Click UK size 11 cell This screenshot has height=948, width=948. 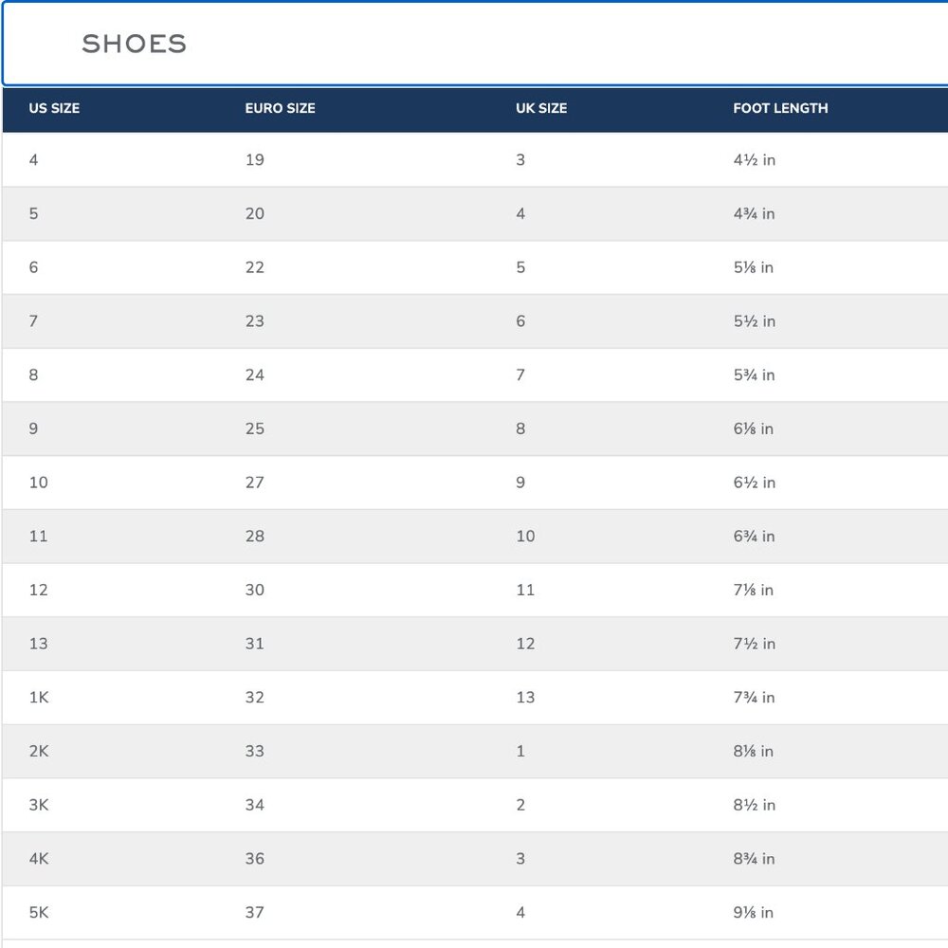pyautogui.click(x=525, y=590)
